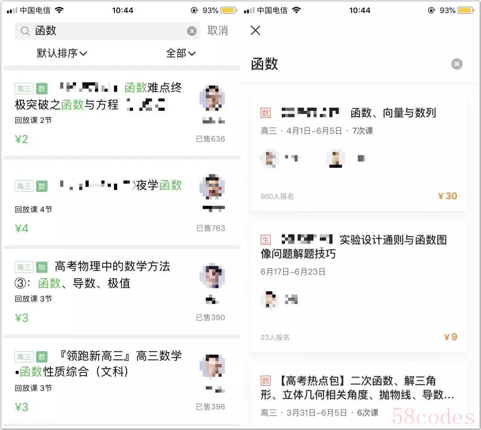Open the 默认排序 sort dropdown
Screen dimensions: 481x430
coord(61,53)
